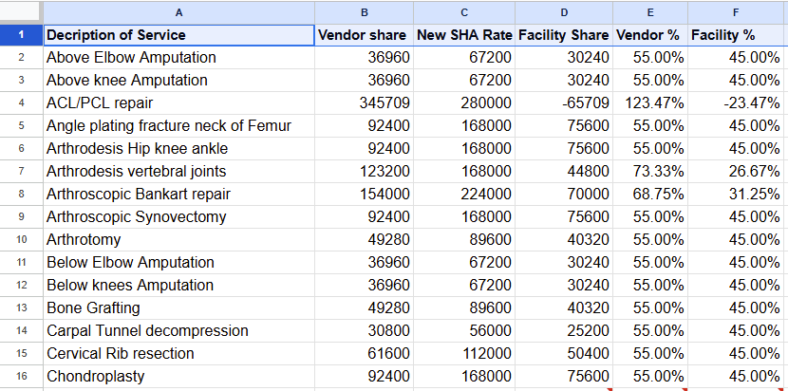Select column F header
The image size is (788, 391).
tap(736, 11)
